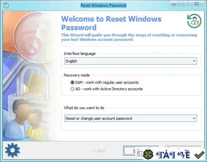Expand the 'What do you want to do' dropdown
The width and height of the screenshot is (207, 162).
pos(131,118)
